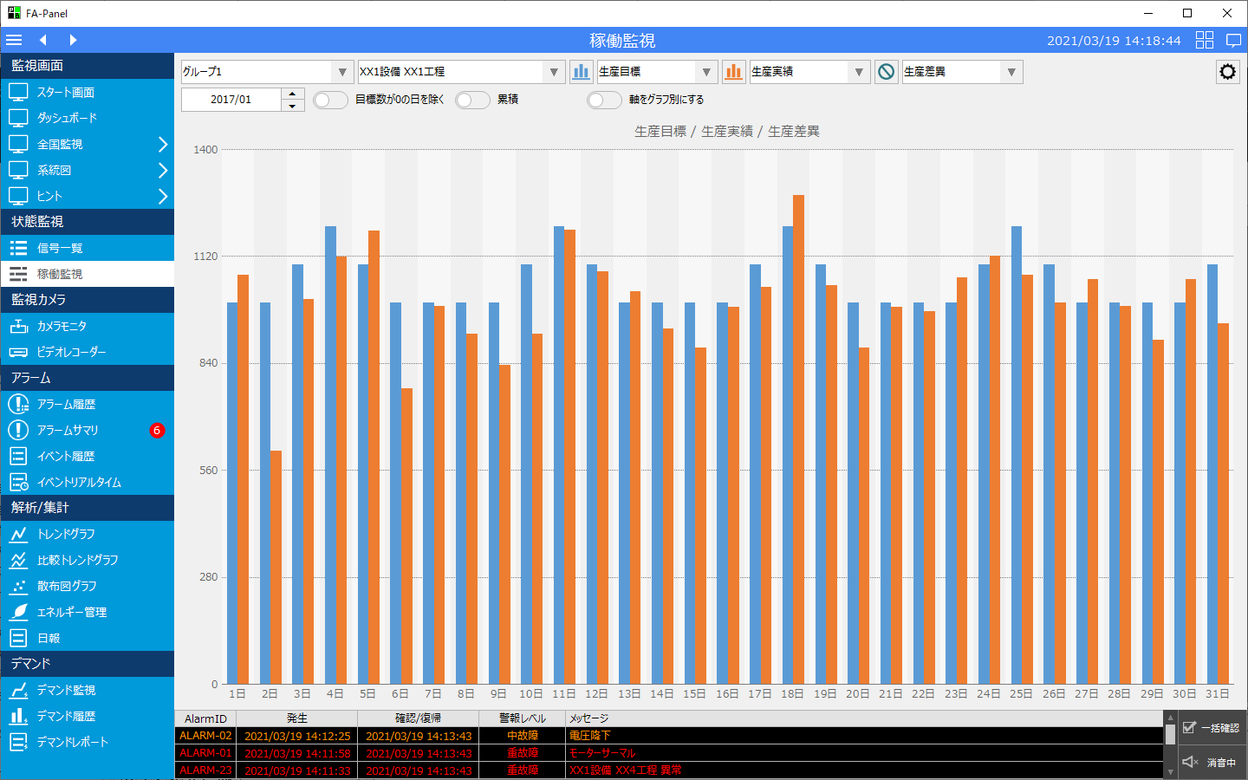Open the tile layout grid icon
Screen dimensions: 1248x780
[1205, 40]
